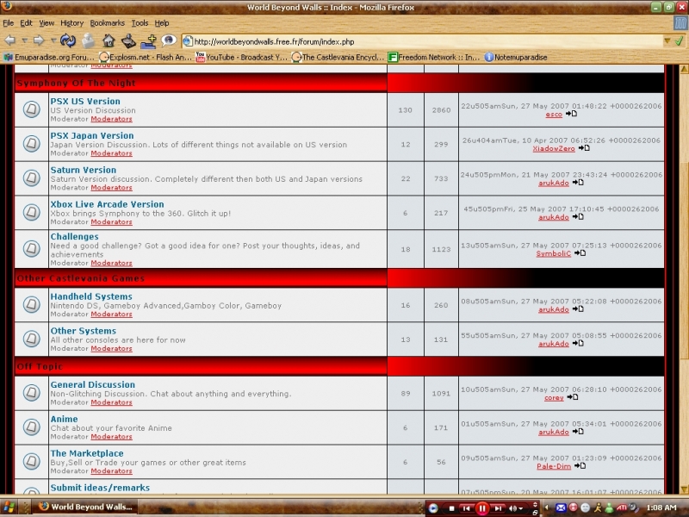Skip to next track in media toolbar
The width and height of the screenshot is (689, 517).
(498, 508)
